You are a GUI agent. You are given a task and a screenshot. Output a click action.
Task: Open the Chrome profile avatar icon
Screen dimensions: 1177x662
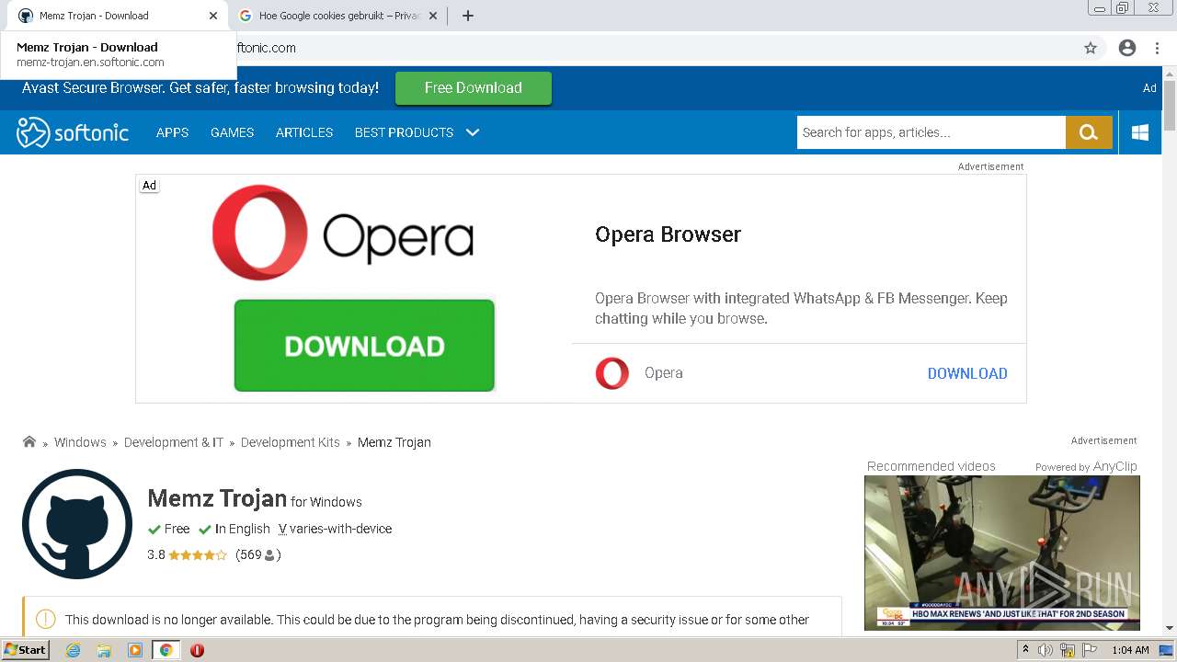tap(1127, 48)
